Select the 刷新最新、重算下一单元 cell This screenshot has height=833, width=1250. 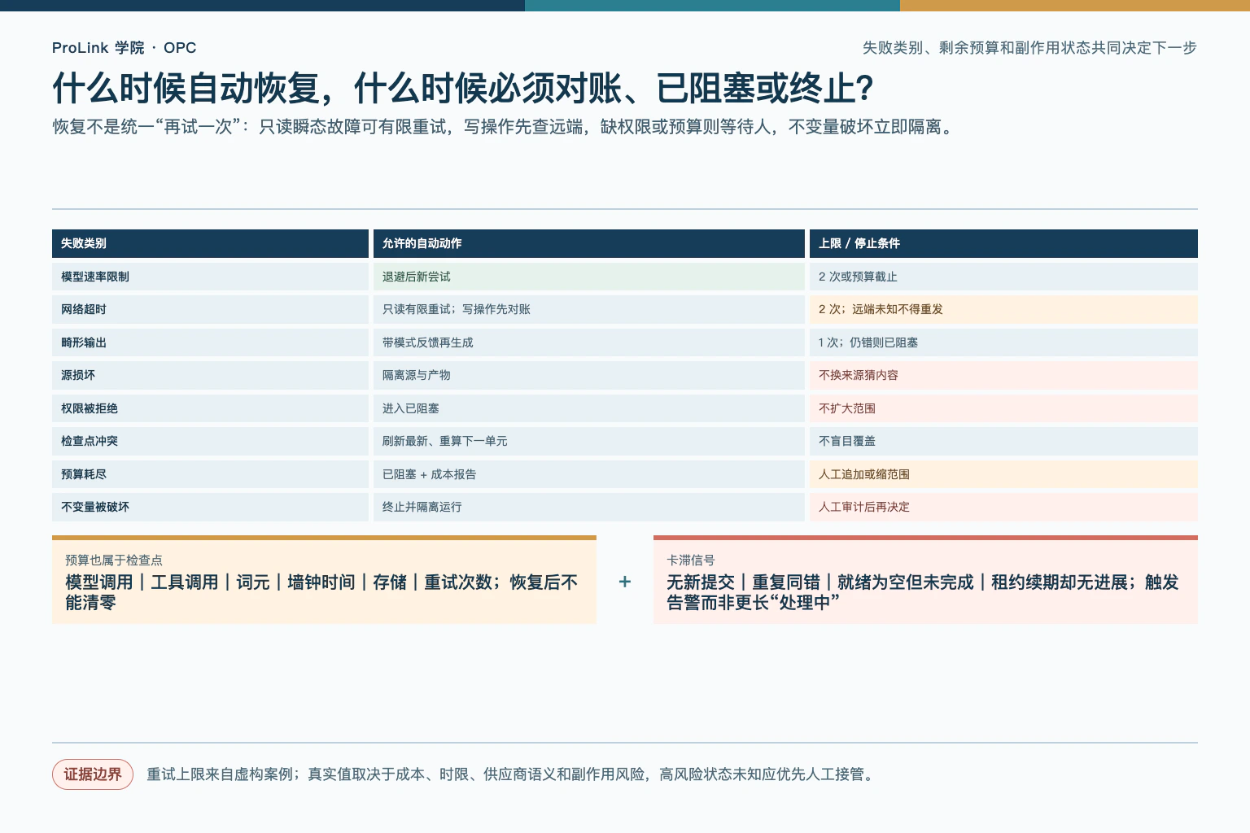589,441
